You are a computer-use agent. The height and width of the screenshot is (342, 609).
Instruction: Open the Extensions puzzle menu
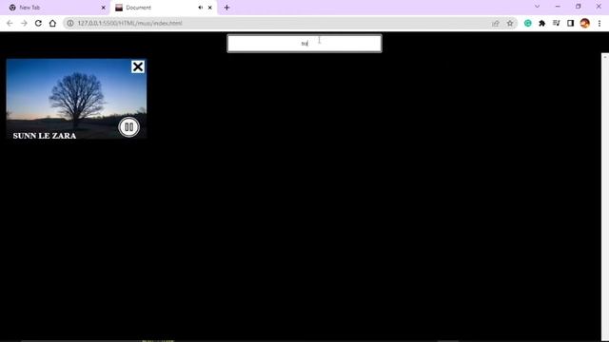coord(541,23)
